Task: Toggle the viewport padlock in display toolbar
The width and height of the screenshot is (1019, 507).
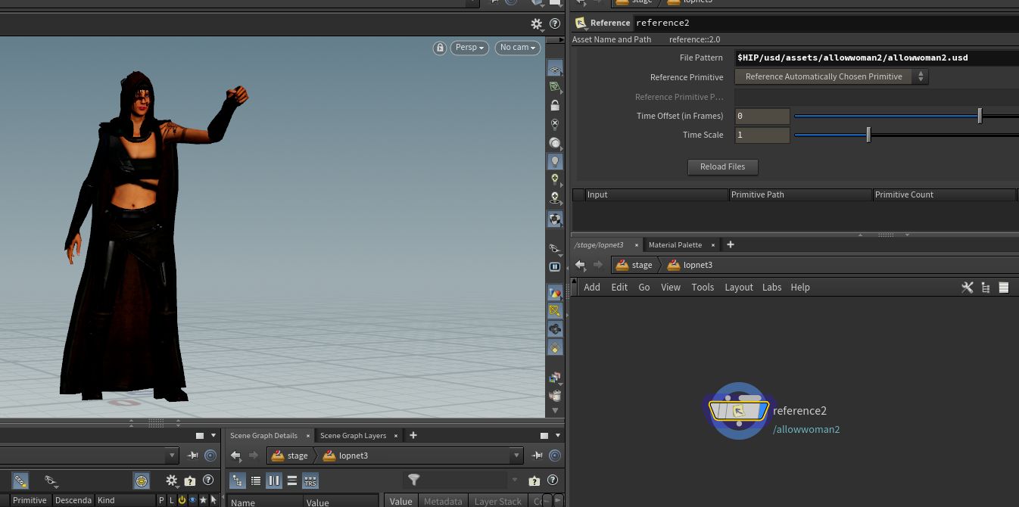Action: [555, 105]
